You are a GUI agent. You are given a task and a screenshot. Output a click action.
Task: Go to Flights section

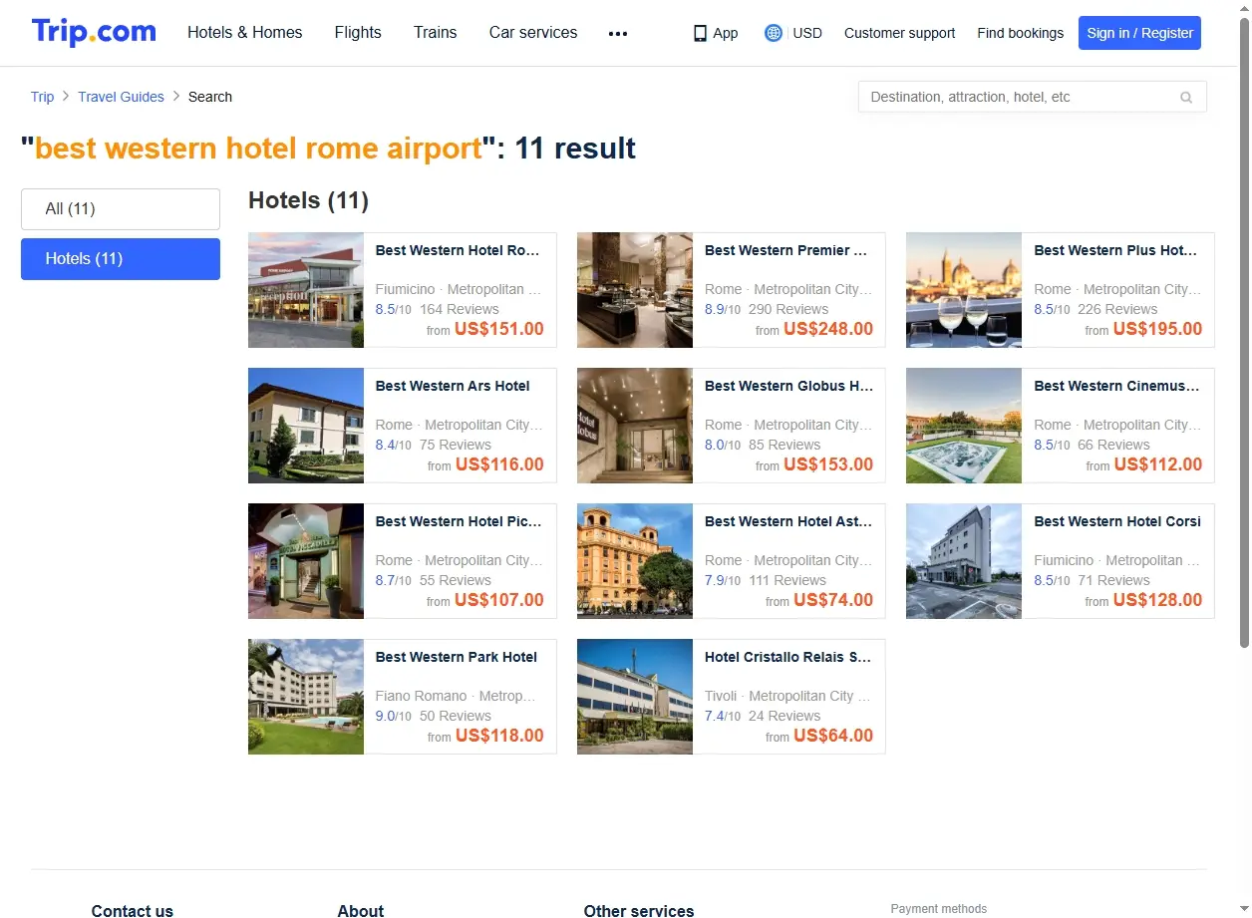358,33
